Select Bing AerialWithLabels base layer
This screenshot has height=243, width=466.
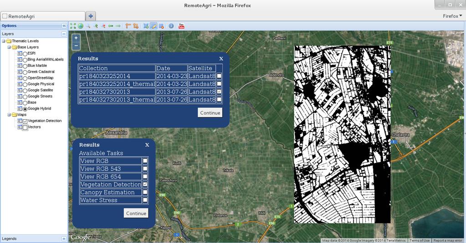click(25, 60)
